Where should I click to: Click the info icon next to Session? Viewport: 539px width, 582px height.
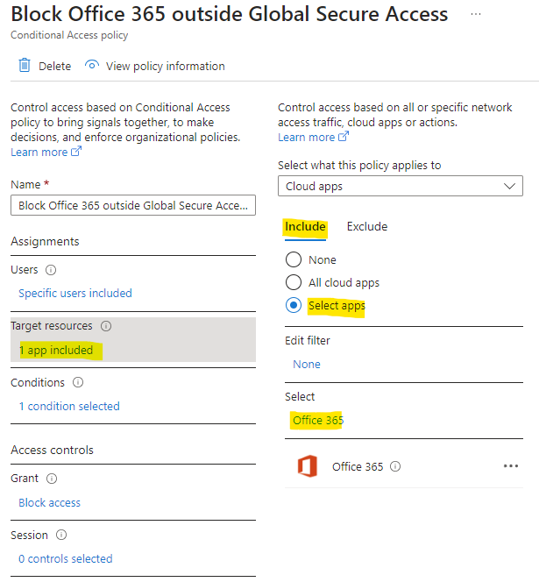click(x=61, y=535)
